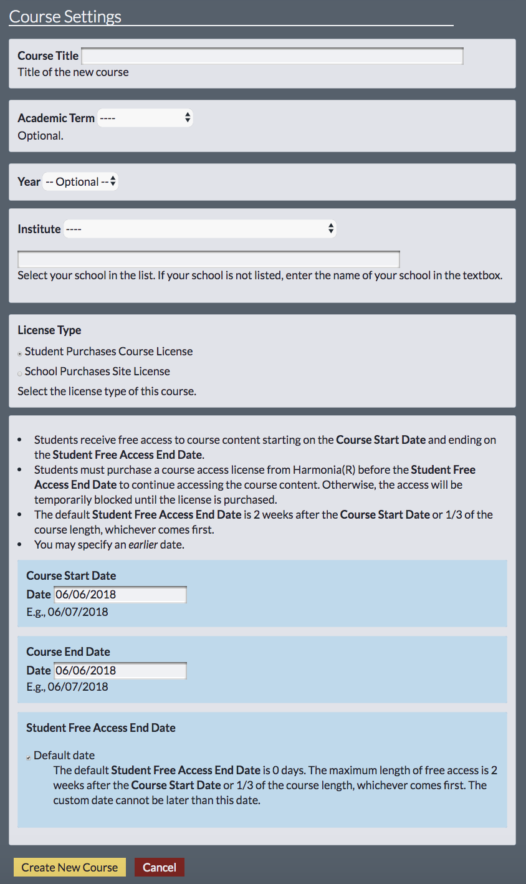Open the Institute selection dropdown
The width and height of the screenshot is (526, 884).
click(x=200, y=229)
